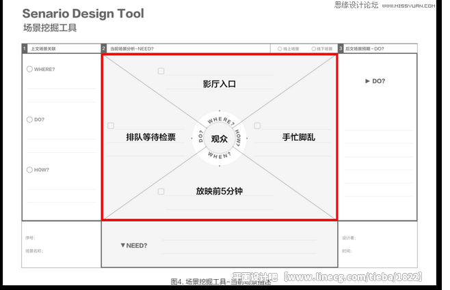The height and width of the screenshot is (290, 450).
Task: Choose the 线上场景 radio option
Action: 280,49
